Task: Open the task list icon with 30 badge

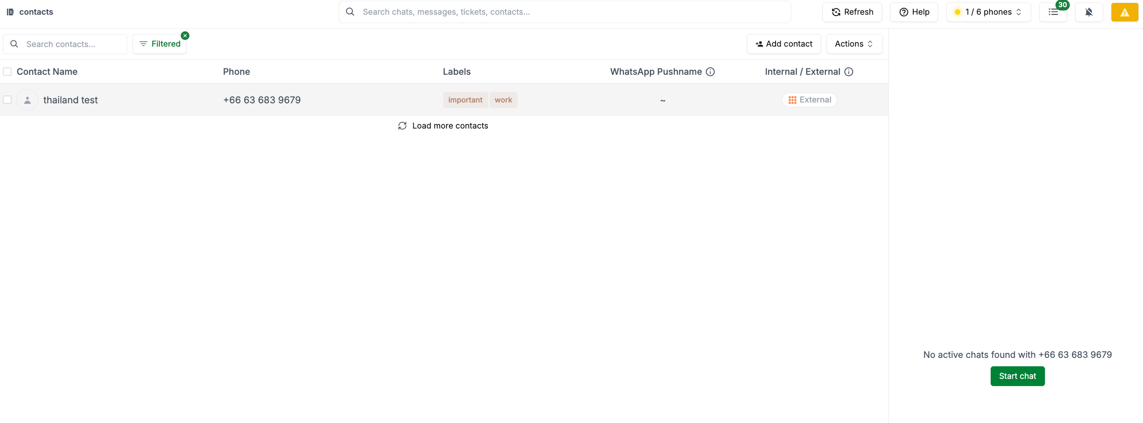Action: [1053, 12]
